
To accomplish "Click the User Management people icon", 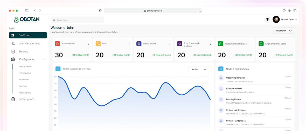I will tap(13, 43).
